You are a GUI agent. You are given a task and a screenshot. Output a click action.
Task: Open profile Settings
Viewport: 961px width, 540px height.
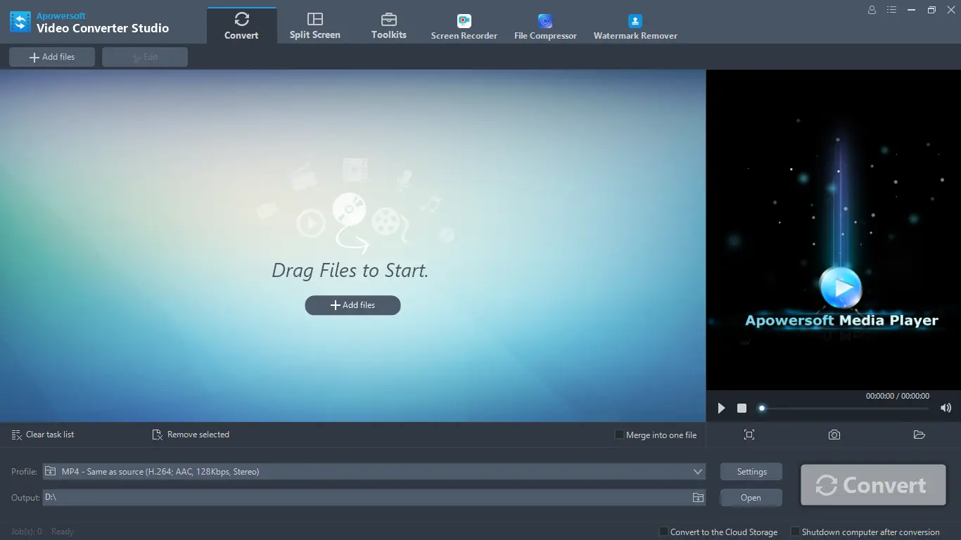751,472
